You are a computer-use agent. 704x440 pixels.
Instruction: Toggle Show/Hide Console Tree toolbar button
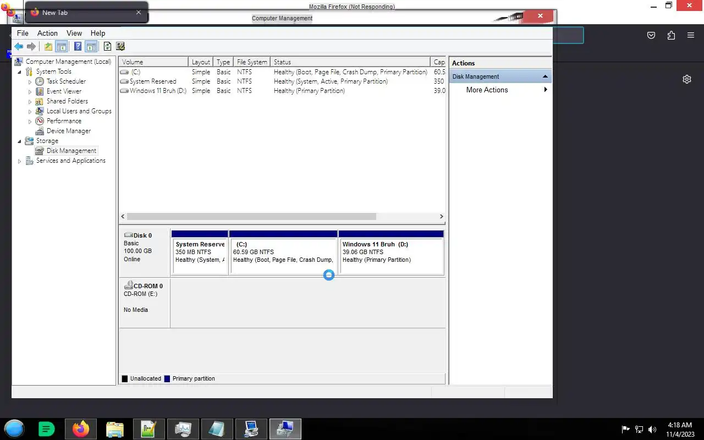pos(62,47)
